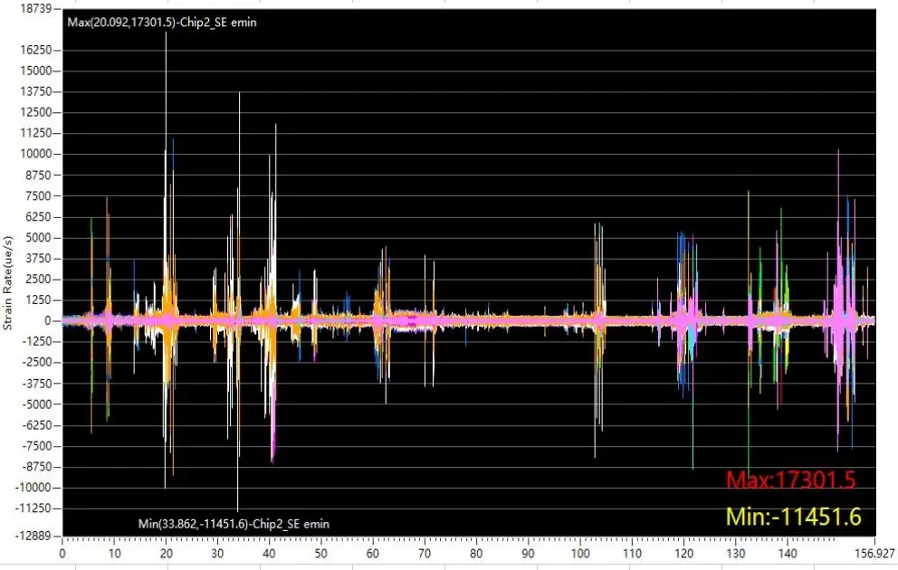Click the Min(33.862,-11451.6) annotation label

tap(233, 524)
